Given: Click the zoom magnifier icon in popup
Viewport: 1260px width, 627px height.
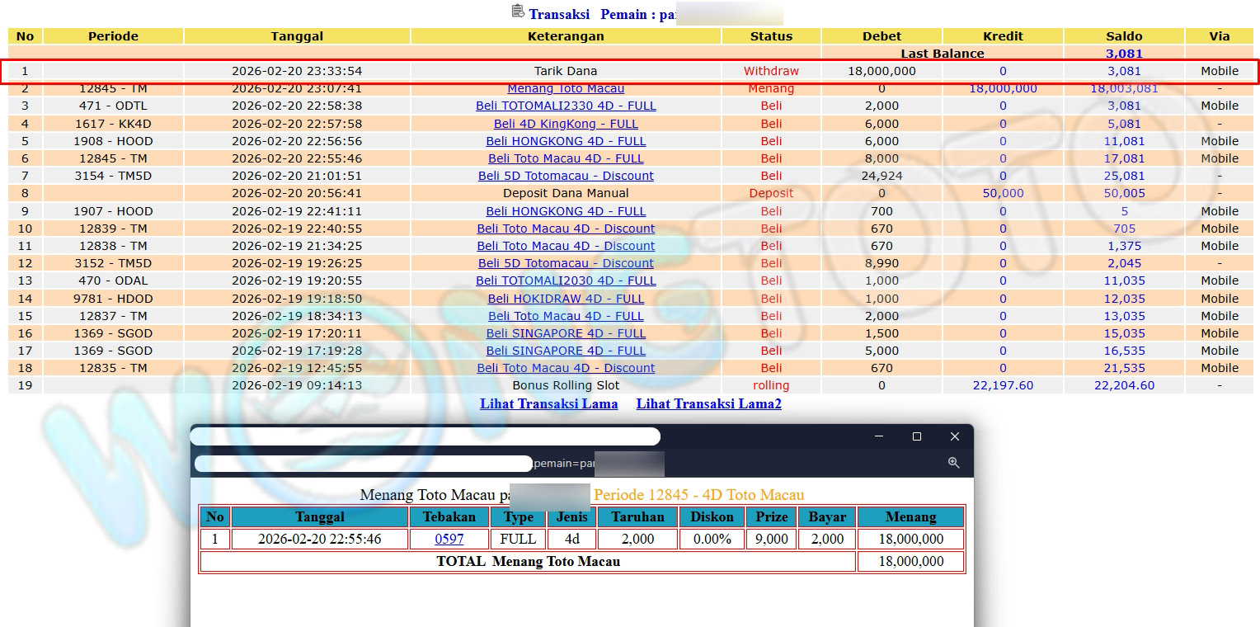Looking at the screenshot, I should [x=953, y=463].
